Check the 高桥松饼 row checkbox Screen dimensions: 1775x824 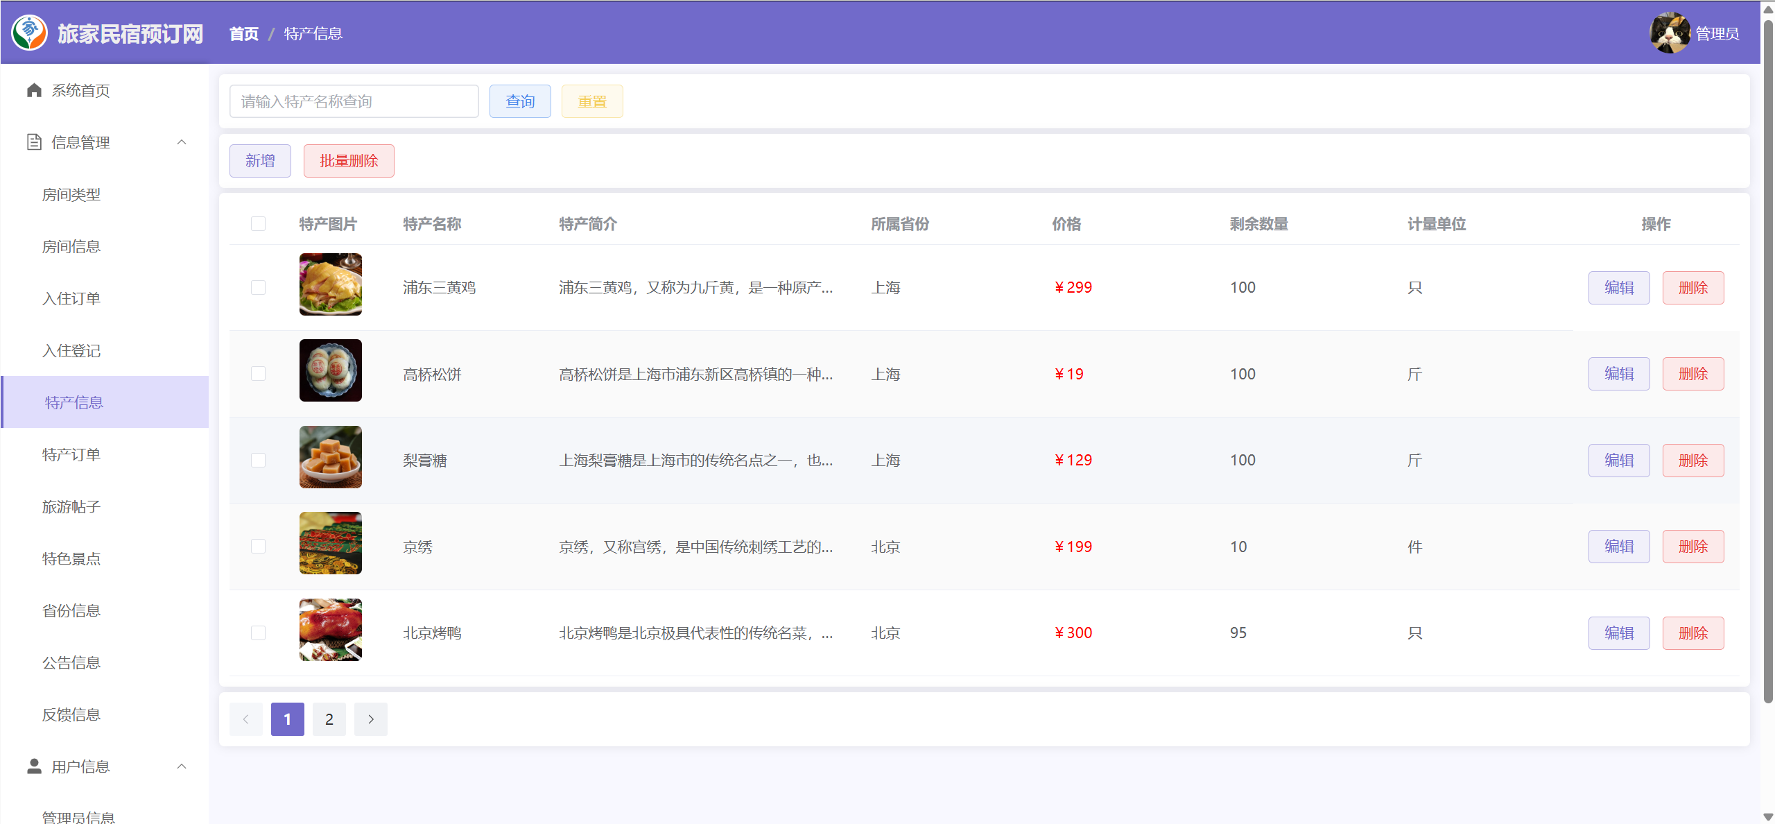258,374
